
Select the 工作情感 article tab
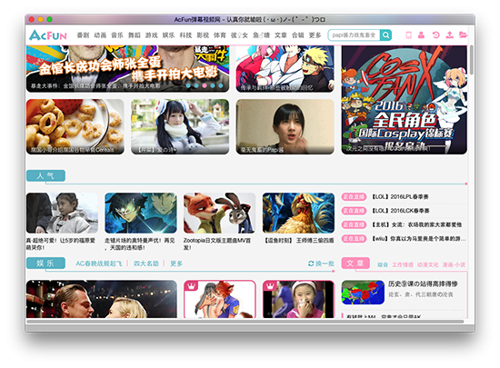coord(403,264)
